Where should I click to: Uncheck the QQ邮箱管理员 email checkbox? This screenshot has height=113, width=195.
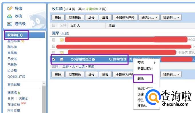pyautogui.click(x=53, y=59)
